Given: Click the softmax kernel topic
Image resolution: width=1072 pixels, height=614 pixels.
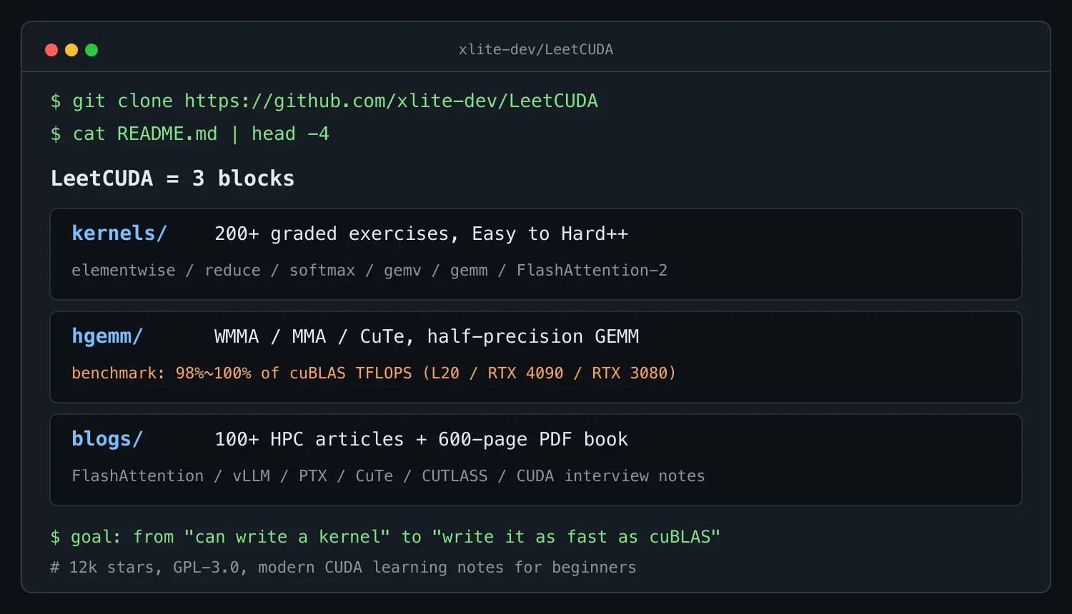Looking at the screenshot, I should click(322, 270).
